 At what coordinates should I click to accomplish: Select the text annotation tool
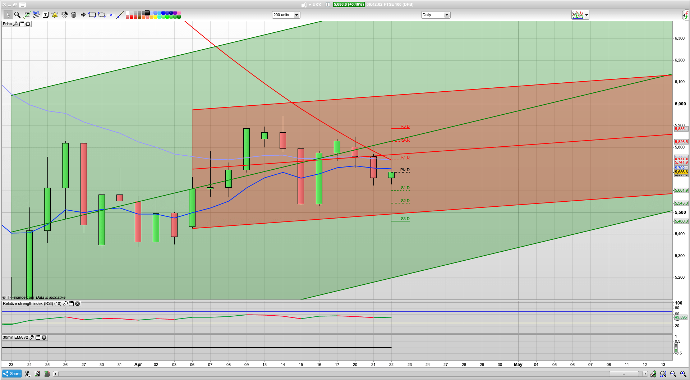pyautogui.click(x=46, y=15)
